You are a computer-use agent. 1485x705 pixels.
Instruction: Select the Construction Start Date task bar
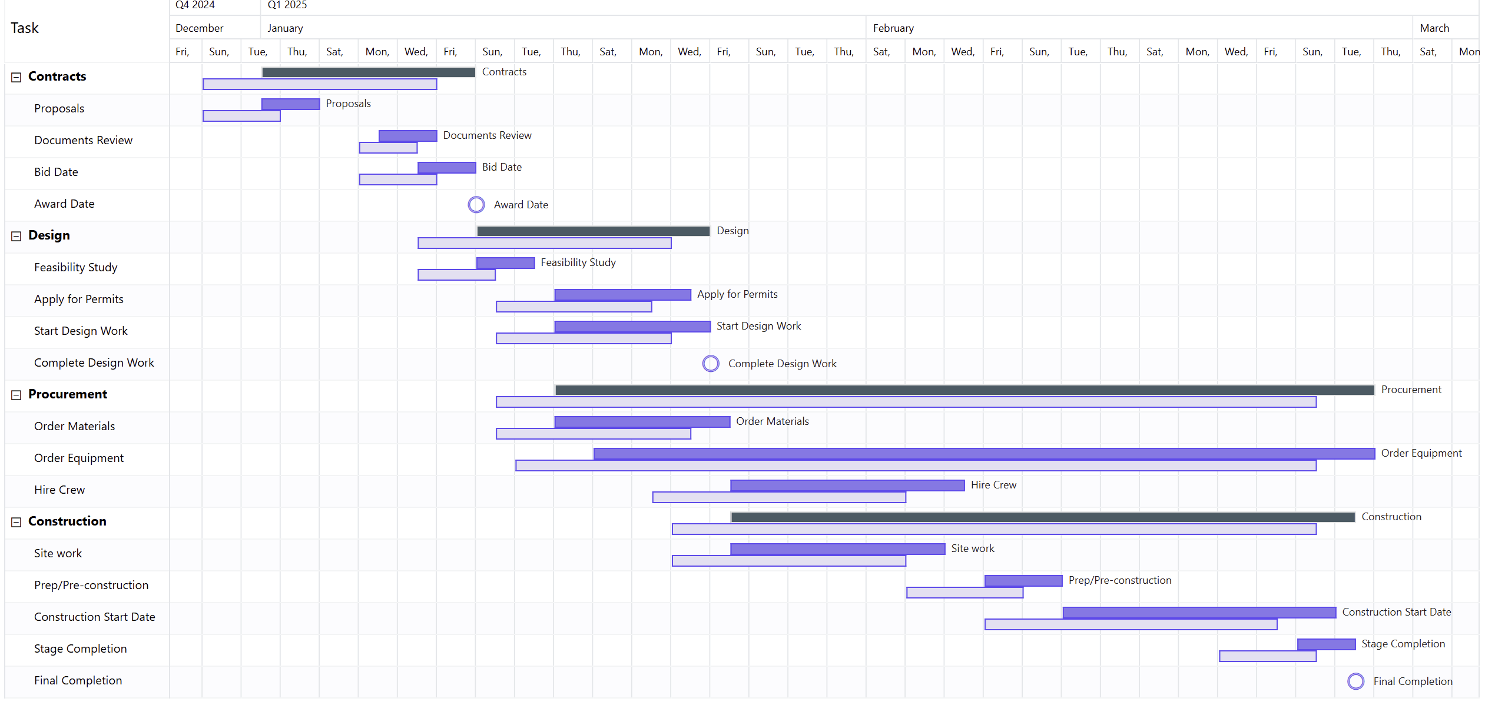(1199, 613)
